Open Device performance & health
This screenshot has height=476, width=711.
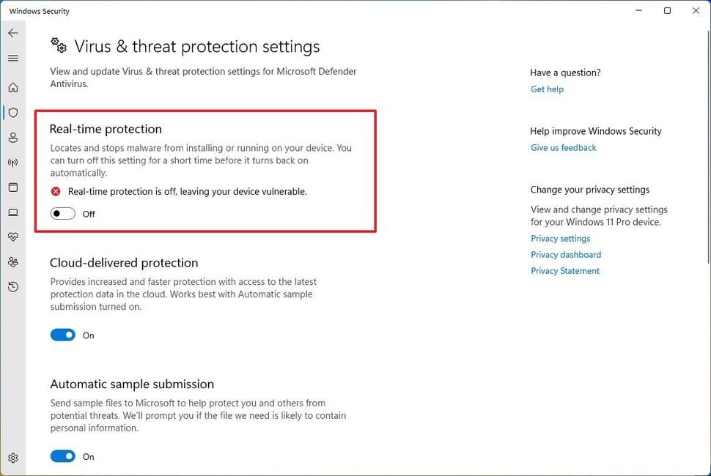13,237
